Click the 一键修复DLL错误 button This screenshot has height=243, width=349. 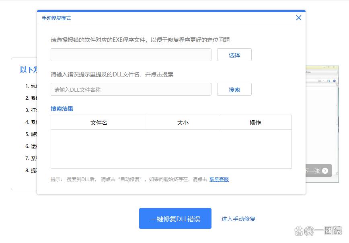point(175,218)
